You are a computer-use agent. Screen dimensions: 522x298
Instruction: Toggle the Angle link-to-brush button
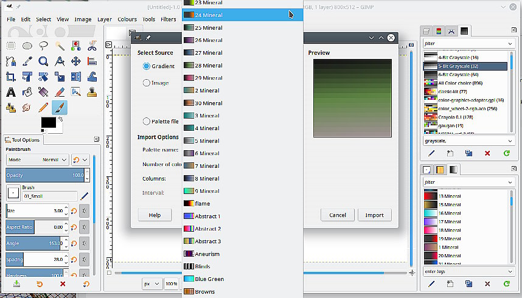point(84,243)
